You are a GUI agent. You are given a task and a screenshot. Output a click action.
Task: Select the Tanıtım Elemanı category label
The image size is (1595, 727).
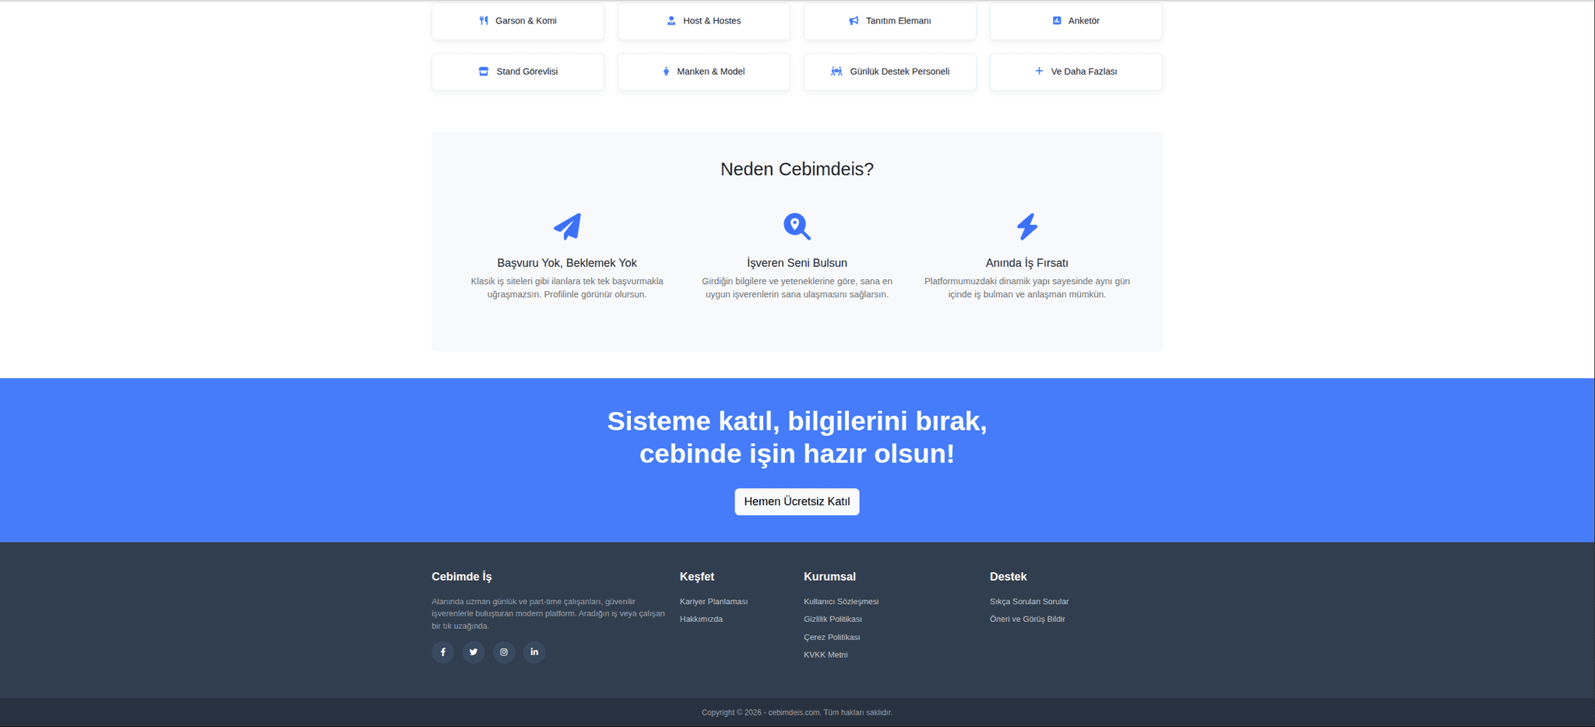tap(898, 21)
